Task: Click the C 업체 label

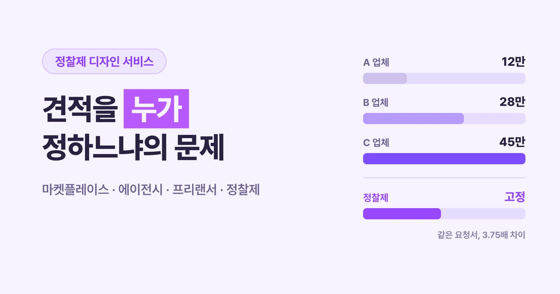Action: click(376, 143)
